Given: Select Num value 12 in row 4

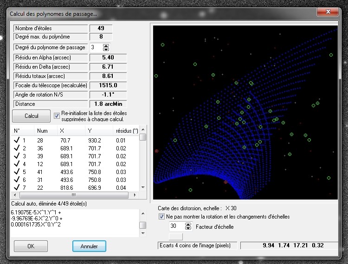Looking at the screenshot, I should (40, 164).
